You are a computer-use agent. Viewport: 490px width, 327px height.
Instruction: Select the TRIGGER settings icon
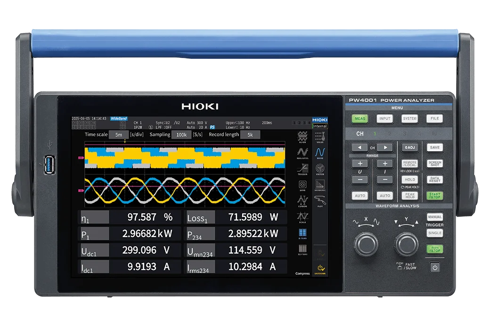pos(302,169)
